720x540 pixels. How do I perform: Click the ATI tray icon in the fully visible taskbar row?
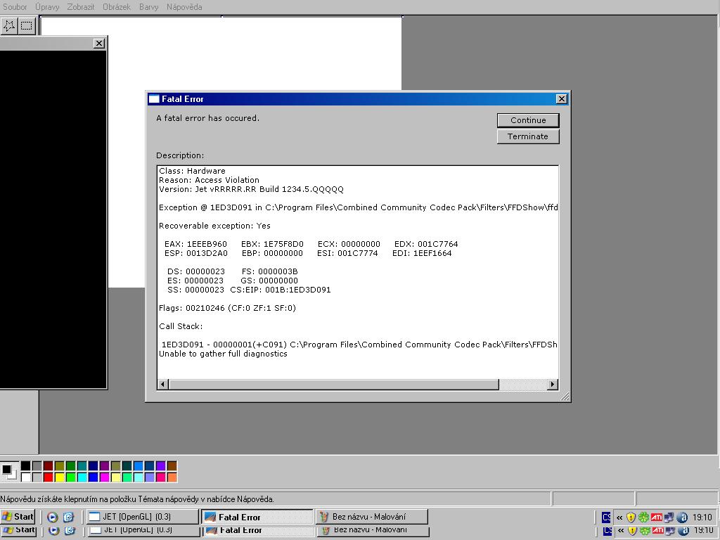[x=656, y=517]
